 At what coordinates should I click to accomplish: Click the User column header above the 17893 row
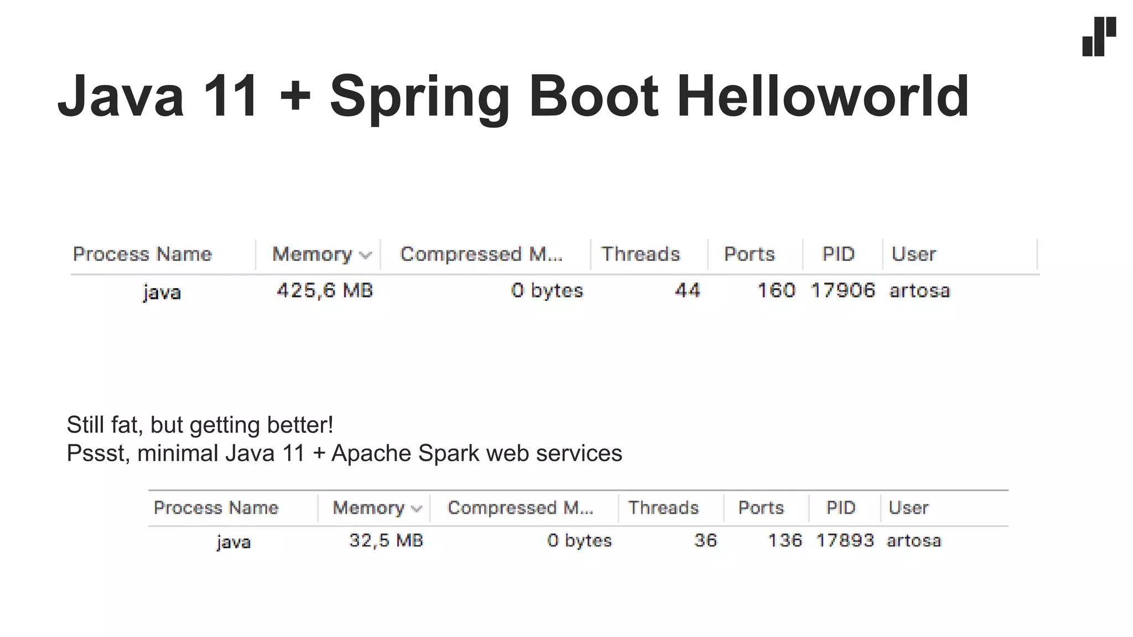(908, 508)
